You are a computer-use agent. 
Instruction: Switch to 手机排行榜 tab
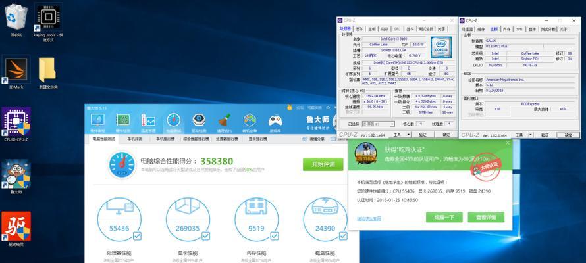(165, 139)
